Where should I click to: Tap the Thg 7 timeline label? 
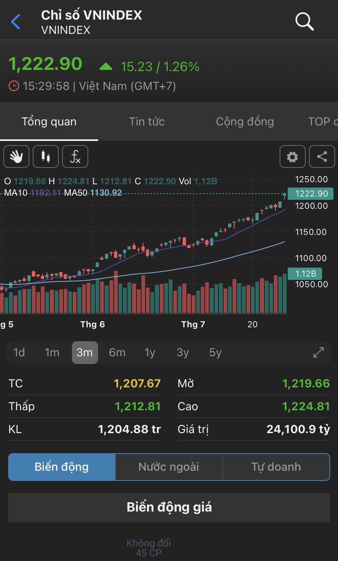(x=193, y=324)
